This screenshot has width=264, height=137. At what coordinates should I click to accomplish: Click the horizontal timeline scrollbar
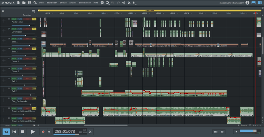pos(106,125)
